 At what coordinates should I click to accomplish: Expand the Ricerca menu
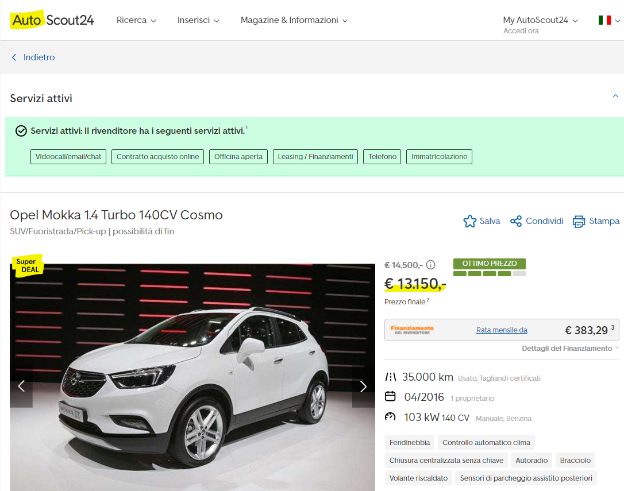point(136,20)
